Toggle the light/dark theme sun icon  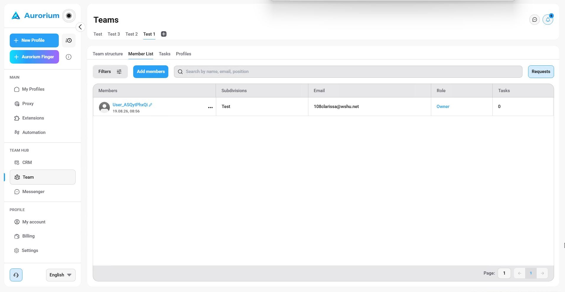pos(69,16)
